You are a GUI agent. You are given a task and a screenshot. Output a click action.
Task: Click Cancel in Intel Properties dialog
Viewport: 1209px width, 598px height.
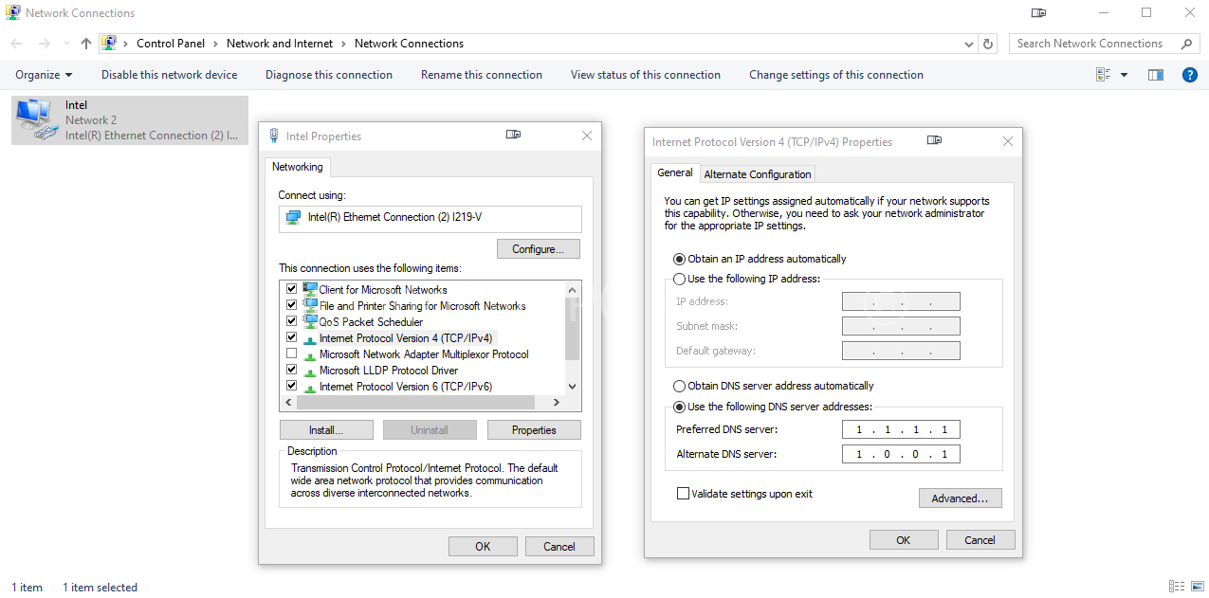(x=559, y=546)
